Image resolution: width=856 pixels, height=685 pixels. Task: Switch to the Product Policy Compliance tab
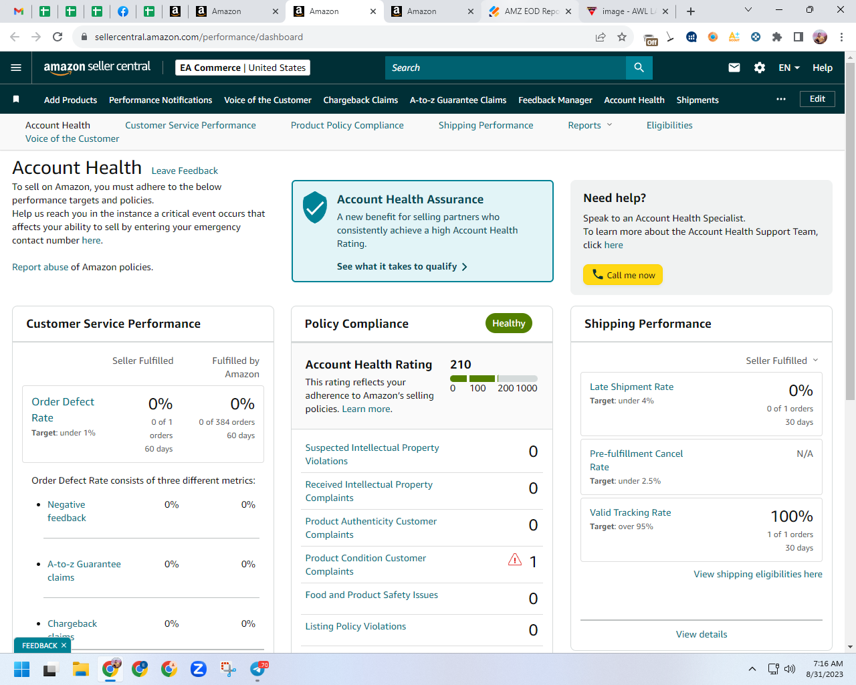pyautogui.click(x=347, y=125)
